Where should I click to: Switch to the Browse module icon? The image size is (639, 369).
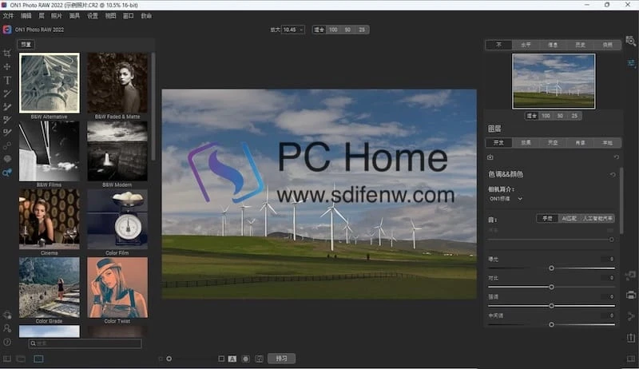(x=630, y=41)
